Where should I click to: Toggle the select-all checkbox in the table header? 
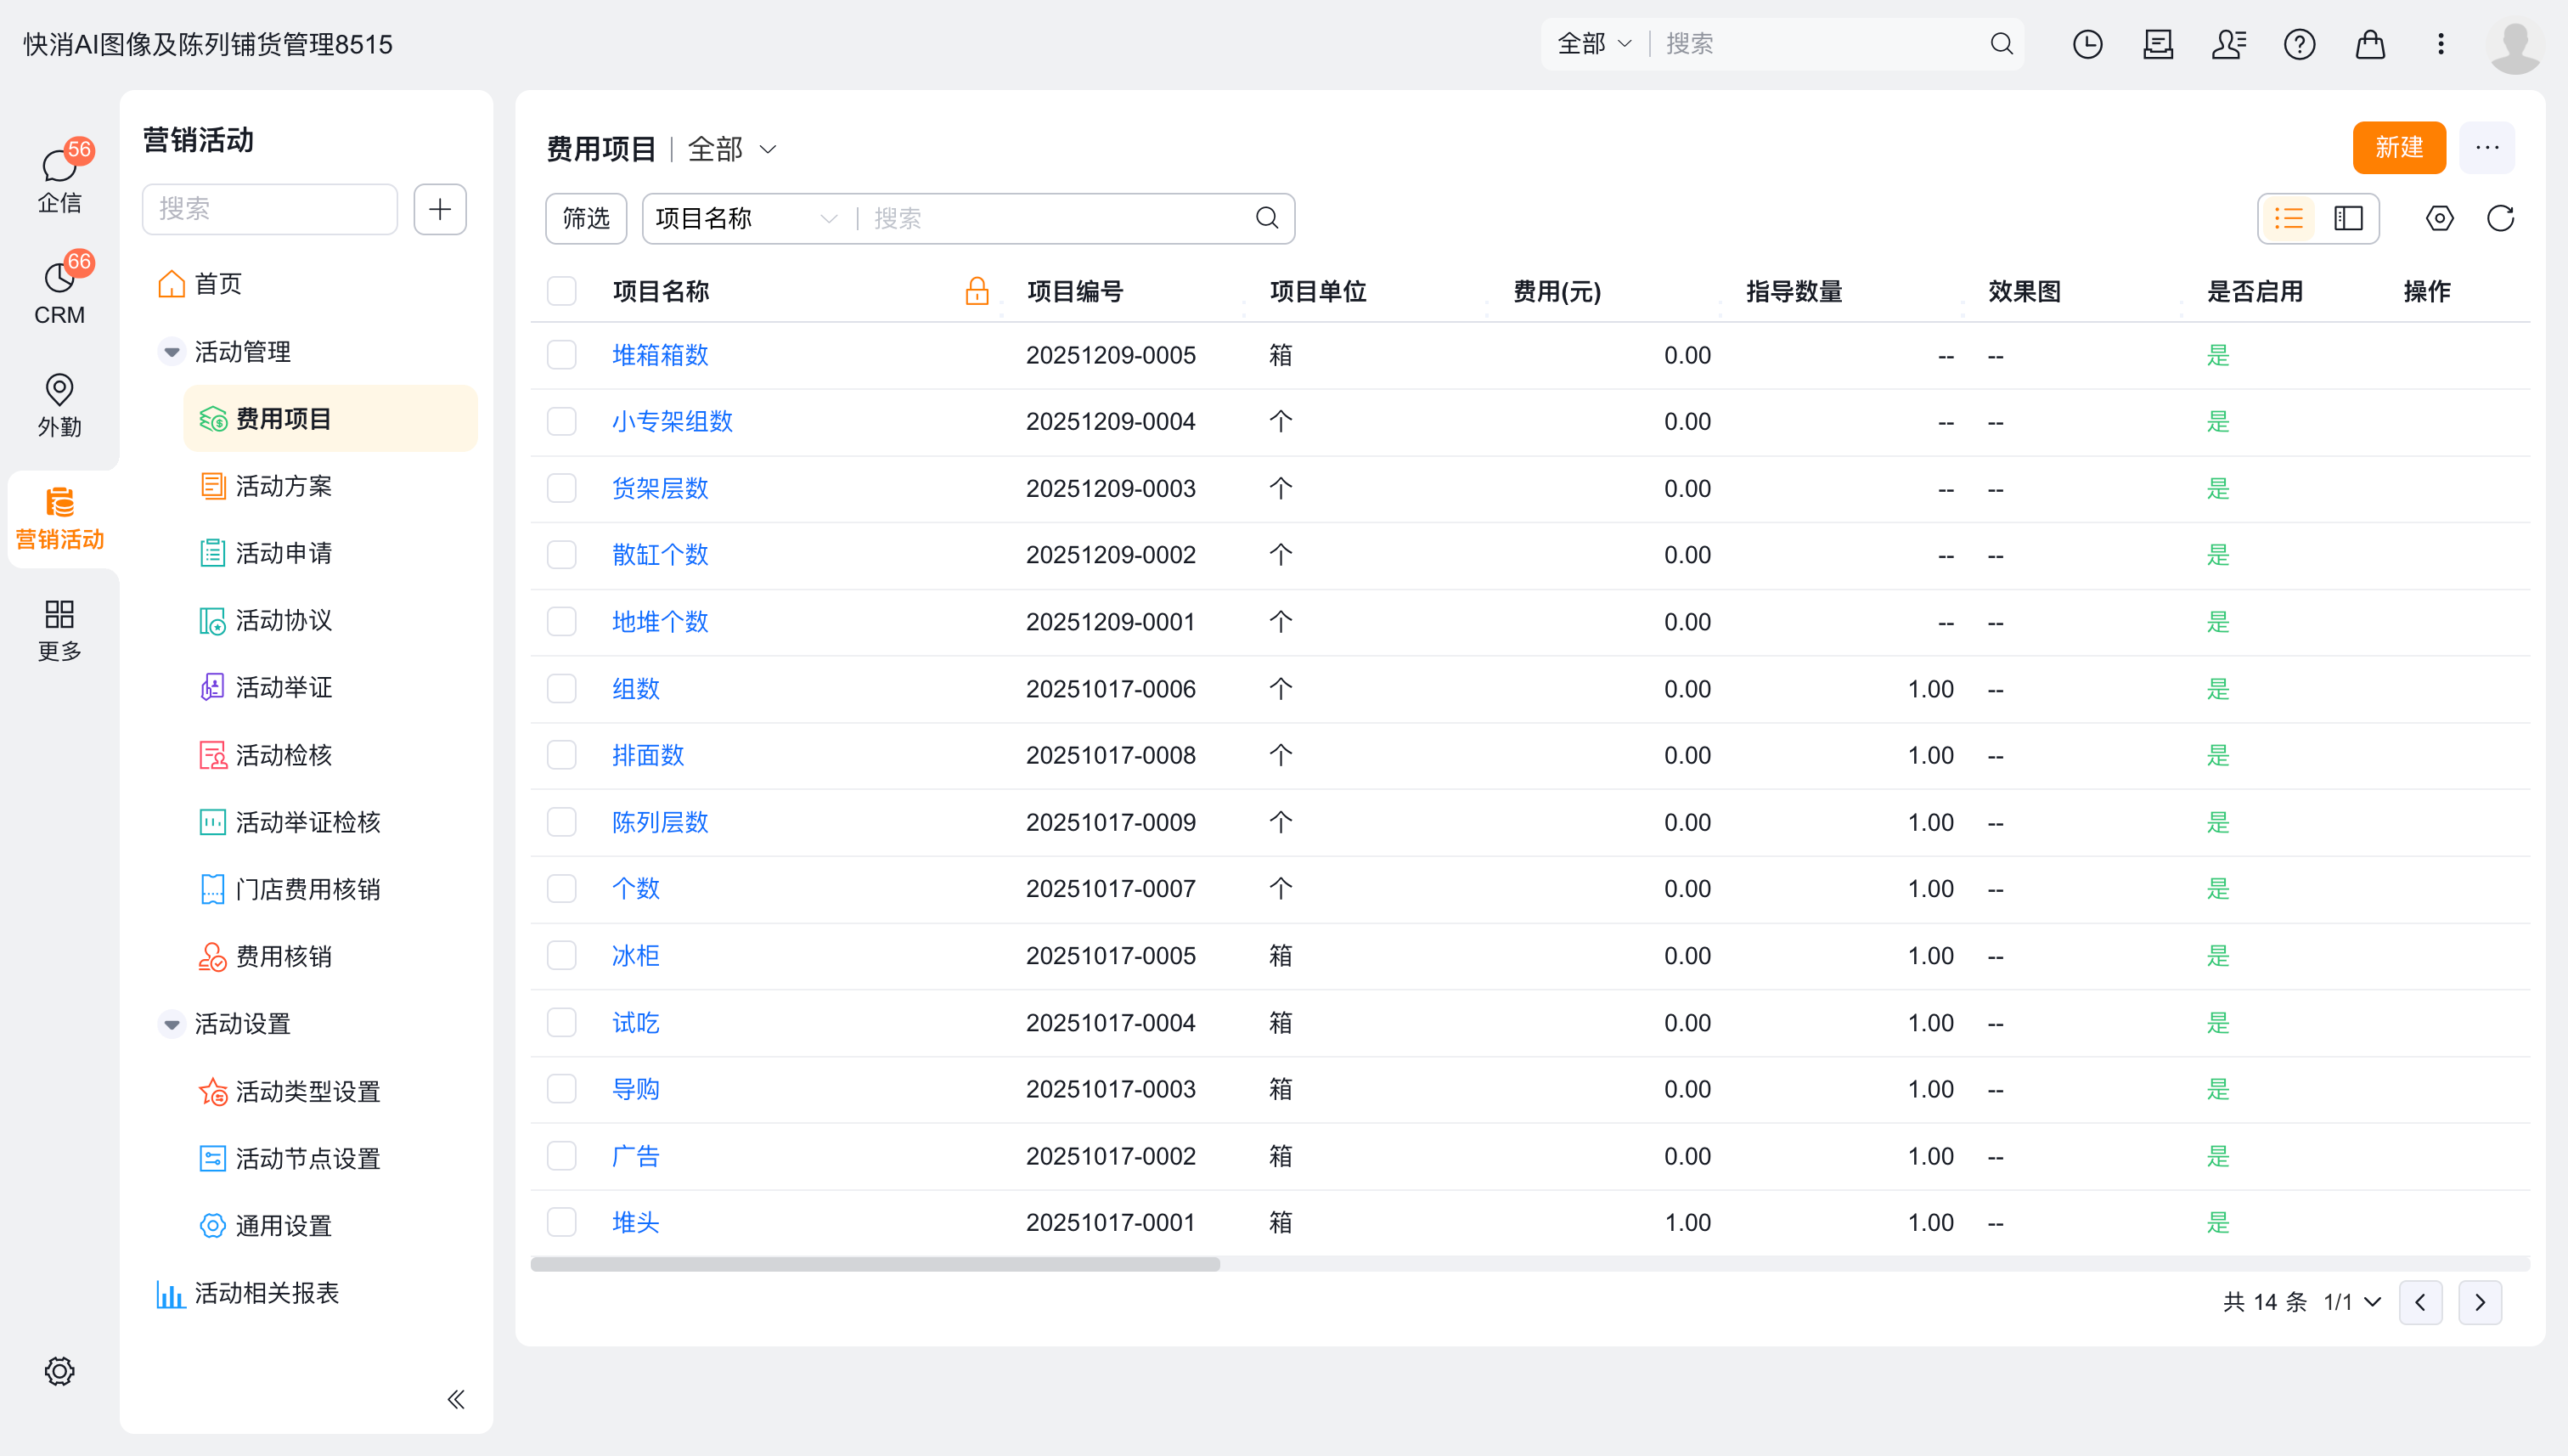(562, 291)
